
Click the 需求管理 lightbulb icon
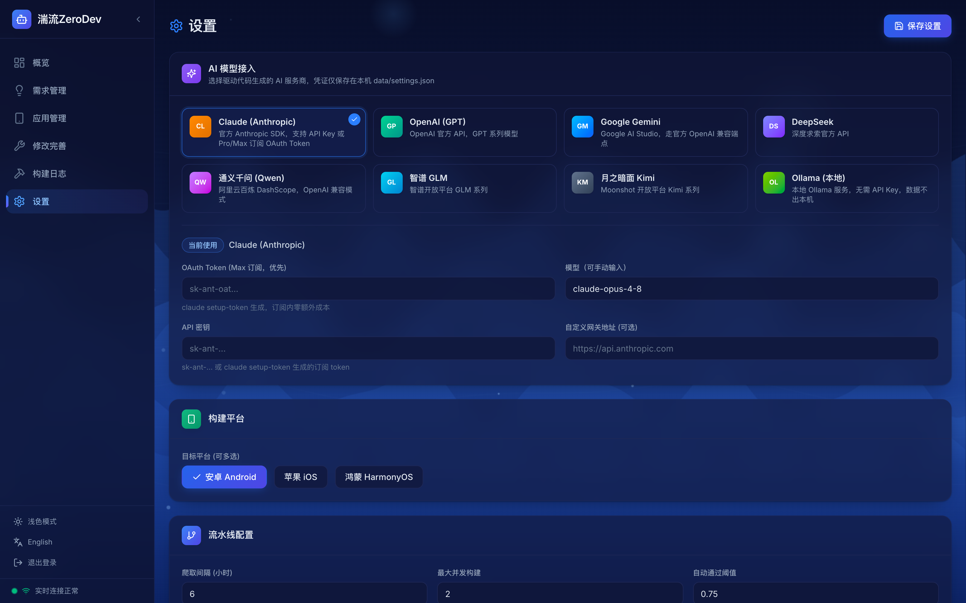[x=19, y=90]
